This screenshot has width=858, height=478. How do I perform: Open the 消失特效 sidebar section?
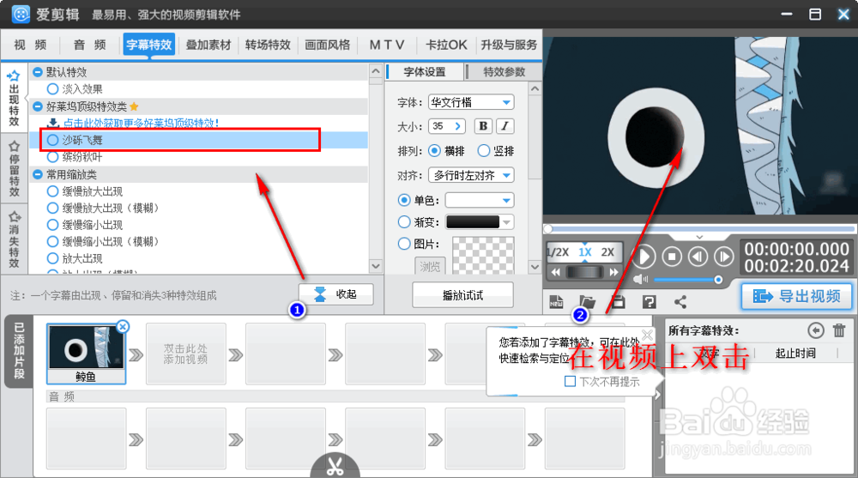click(x=15, y=239)
